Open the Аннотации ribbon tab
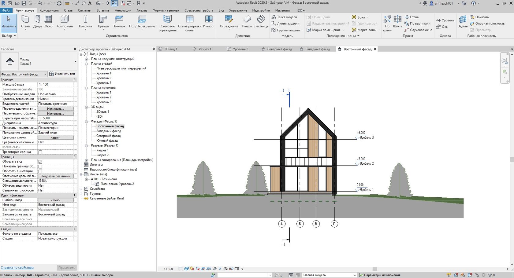This screenshot has width=514, height=278. [x=123, y=10]
